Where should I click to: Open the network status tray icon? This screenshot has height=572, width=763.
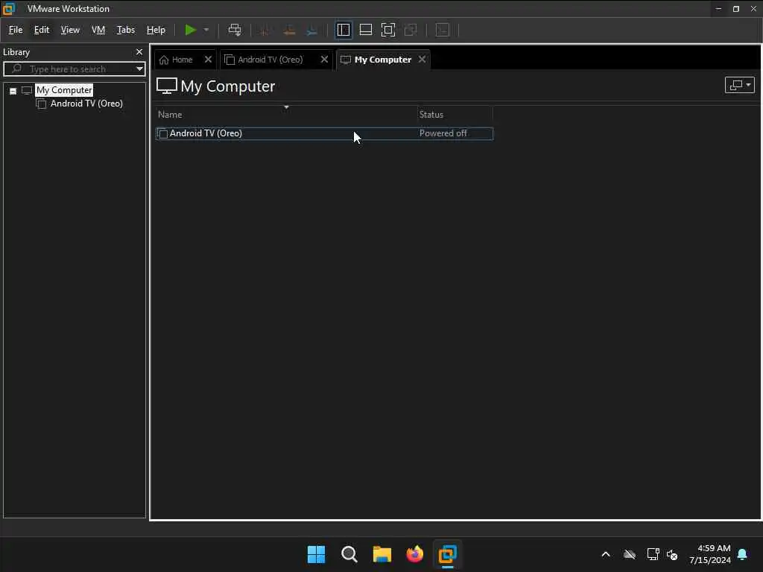coord(653,554)
